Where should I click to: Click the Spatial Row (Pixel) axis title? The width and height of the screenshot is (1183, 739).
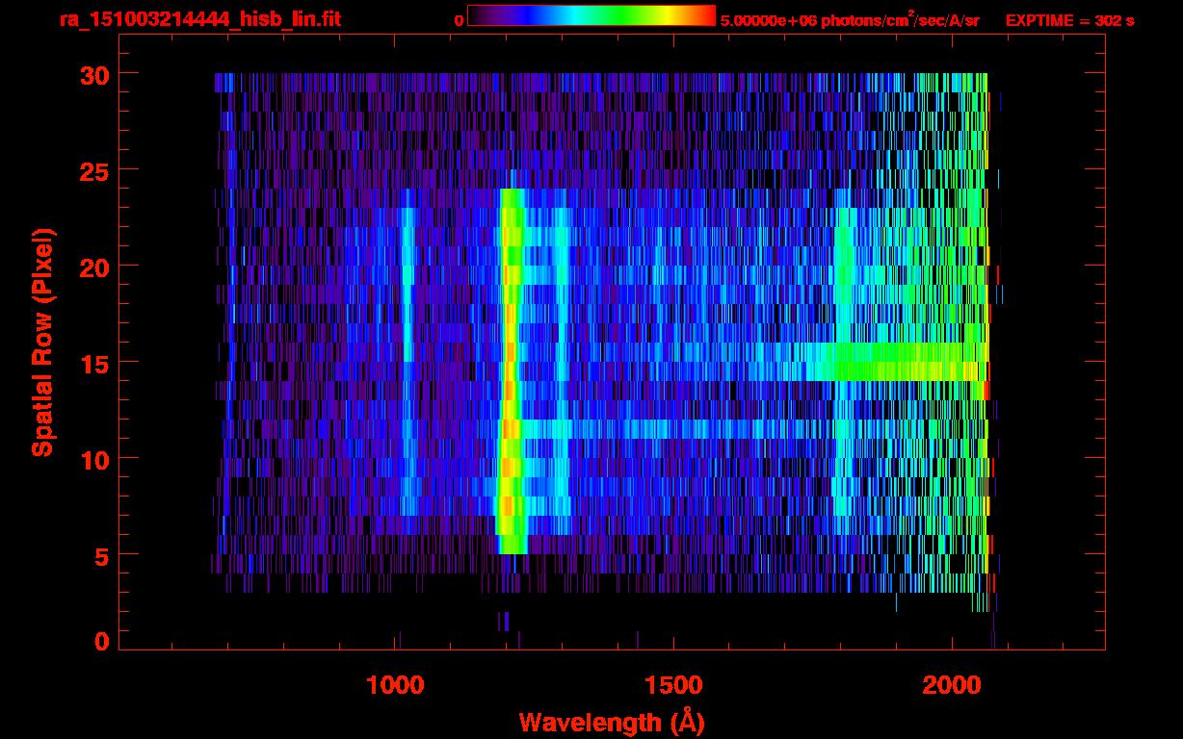click(x=42, y=342)
